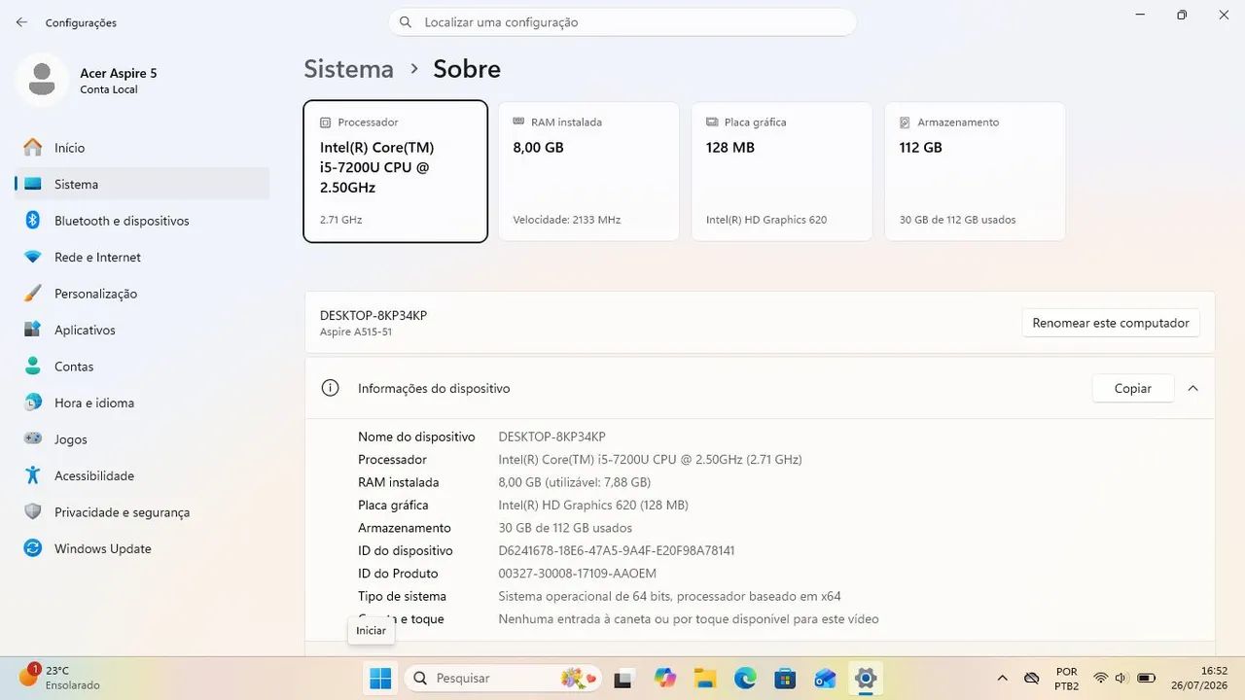Open the POR PTB2 language switcher

[1067, 678]
